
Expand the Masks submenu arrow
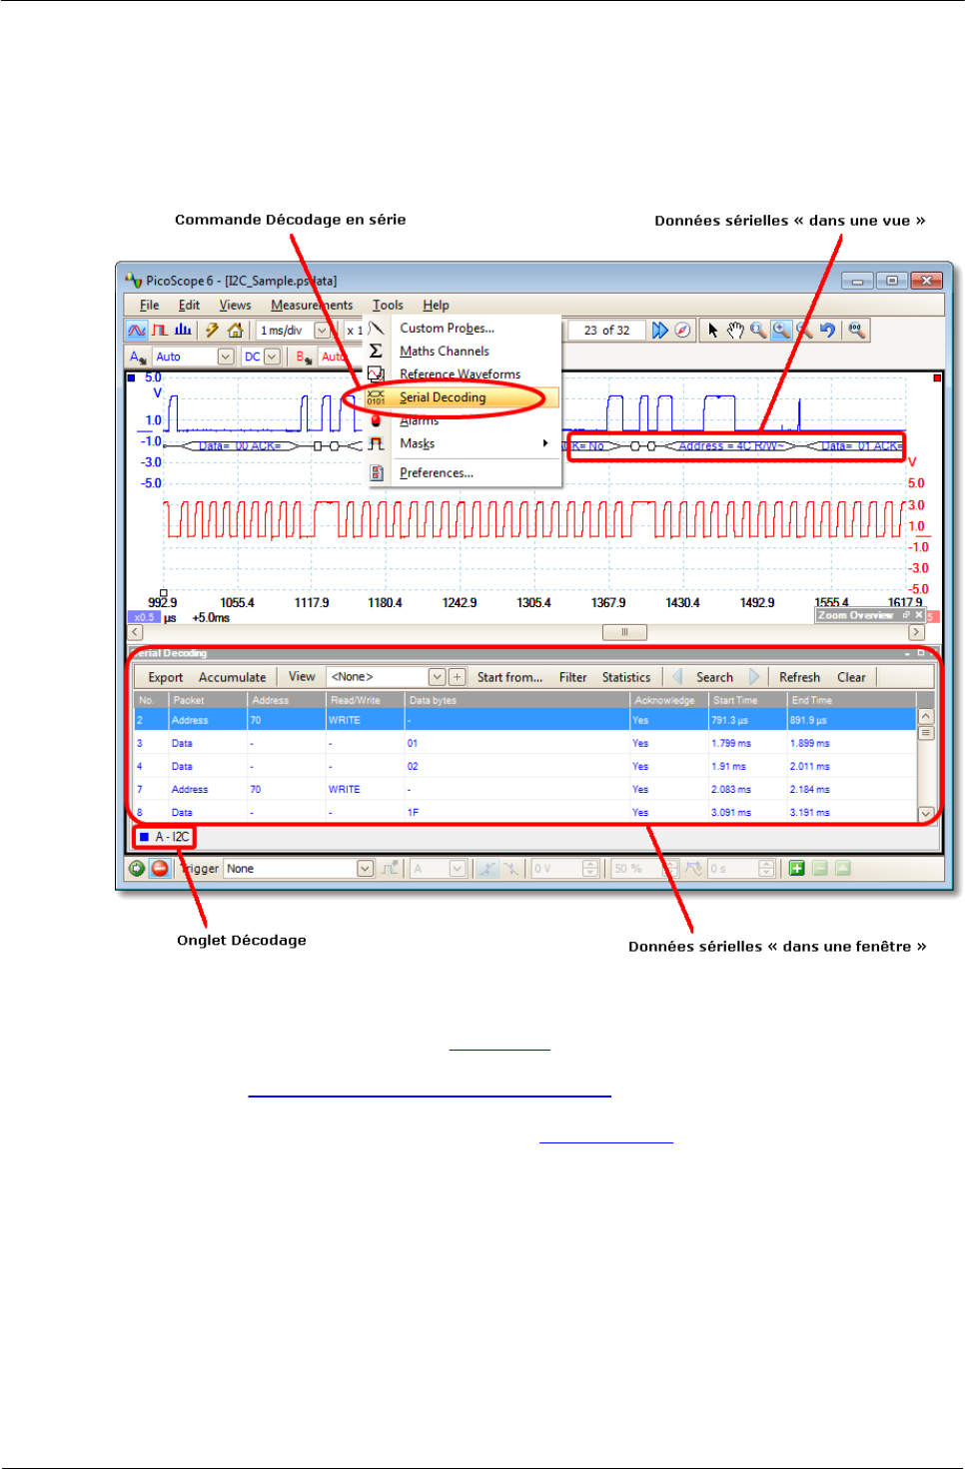(x=545, y=443)
